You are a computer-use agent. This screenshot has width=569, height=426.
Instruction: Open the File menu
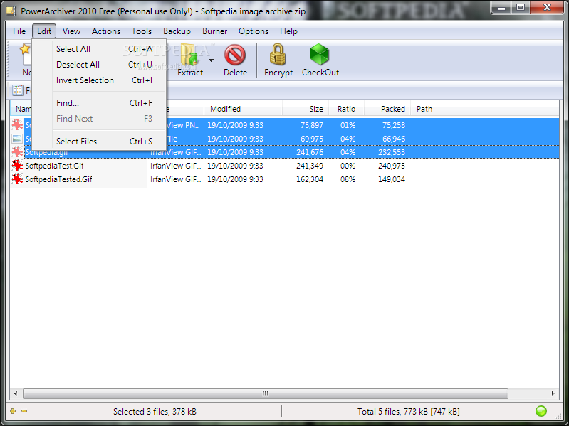pyautogui.click(x=19, y=31)
